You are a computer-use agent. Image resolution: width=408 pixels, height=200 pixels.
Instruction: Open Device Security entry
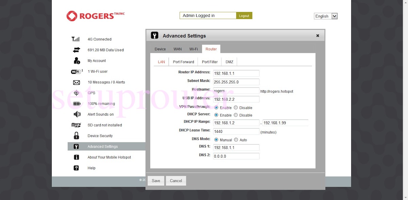[100, 136]
